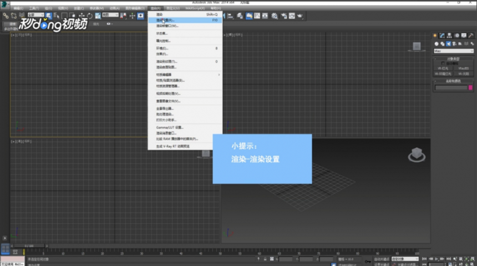
Task: Click the Use Pivot Point Center icon
Action: (123, 16)
